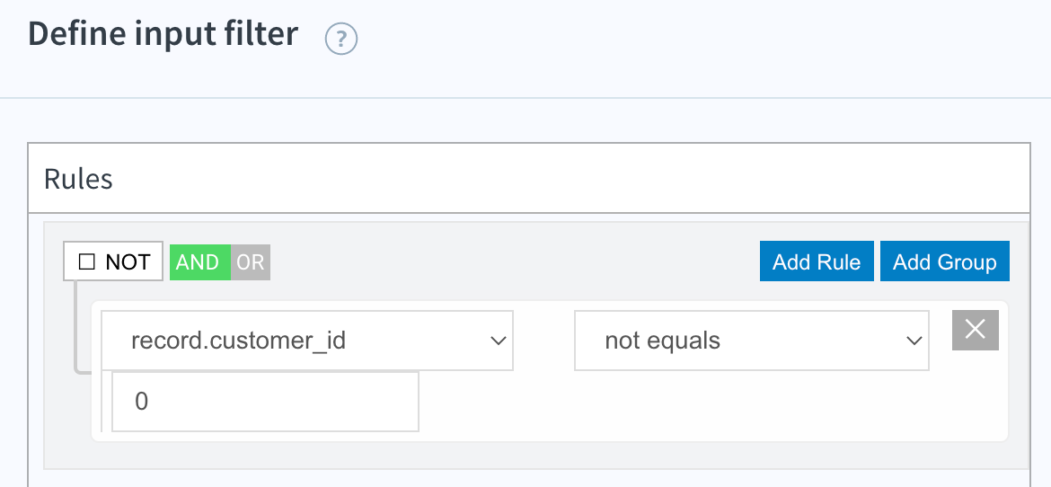Open help for Define input filter
Screen dimensions: 1051x487
coord(341,40)
